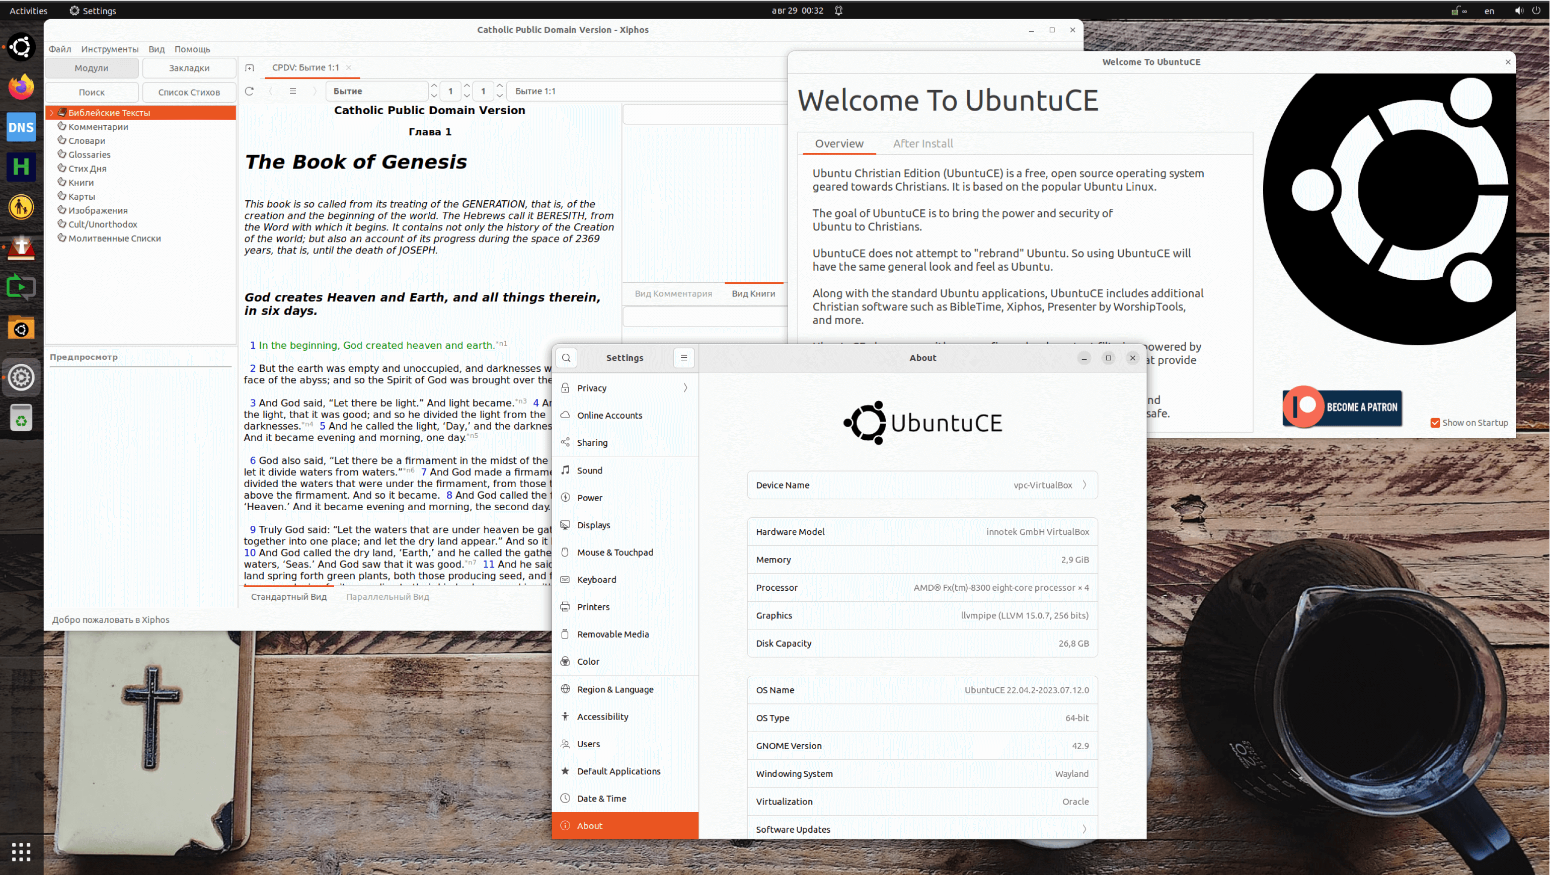The width and height of the screenshot is (1550, 875).
Task: Open the Settings hamburger menu
Action: pos(683,357)
